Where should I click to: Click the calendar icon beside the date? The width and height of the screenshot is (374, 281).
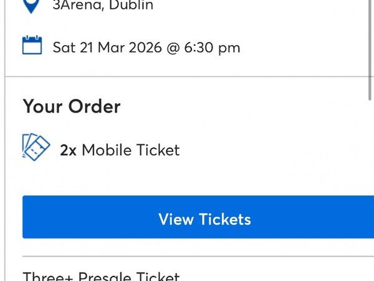32,46
